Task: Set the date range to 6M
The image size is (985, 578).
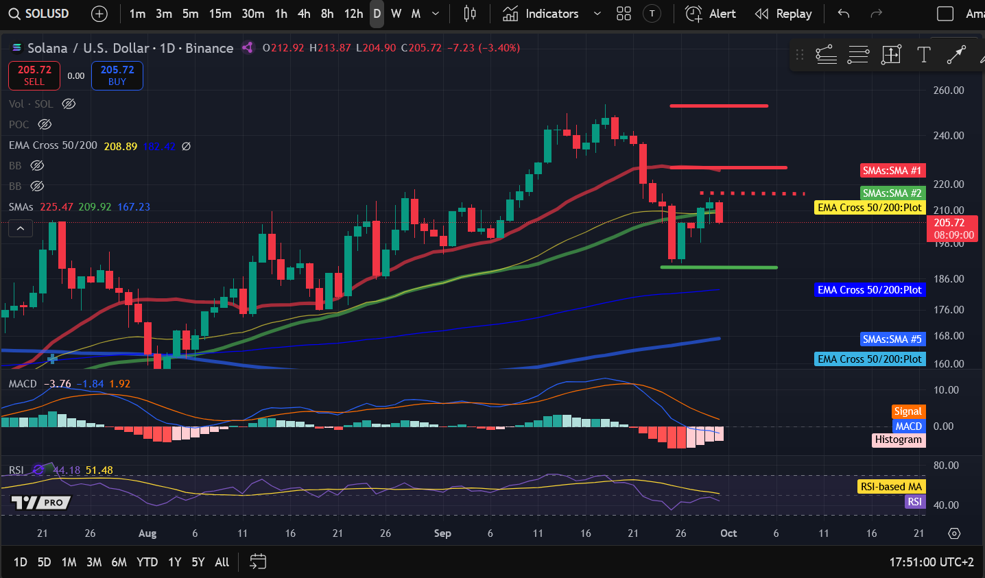Action: (119, 562)
